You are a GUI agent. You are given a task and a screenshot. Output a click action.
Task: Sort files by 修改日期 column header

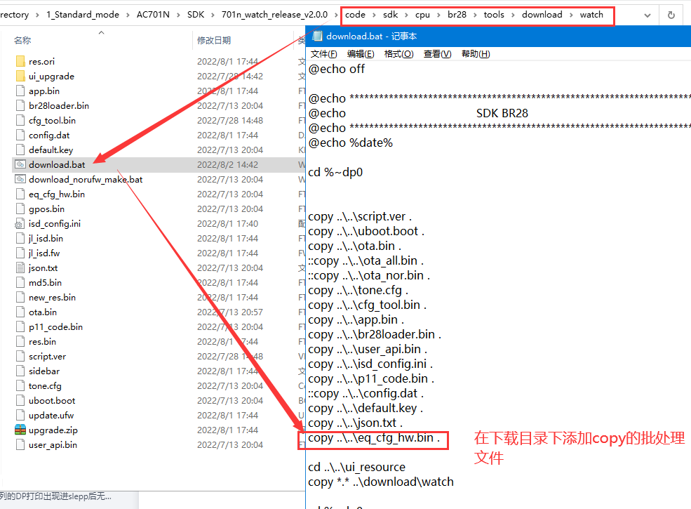pyautogui.click(x=214, y=40)
